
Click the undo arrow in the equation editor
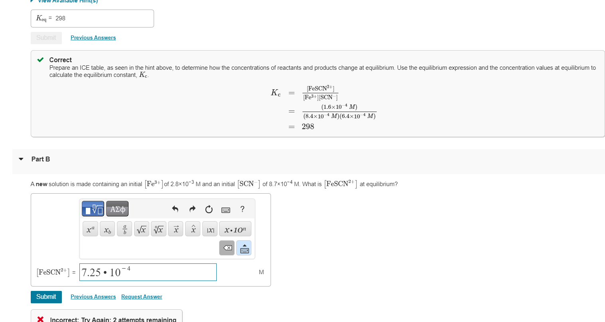pos(175,209)
